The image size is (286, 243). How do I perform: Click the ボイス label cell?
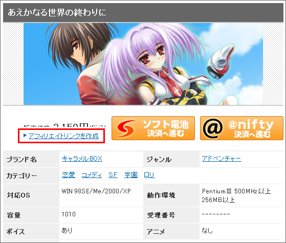point(31,232)
